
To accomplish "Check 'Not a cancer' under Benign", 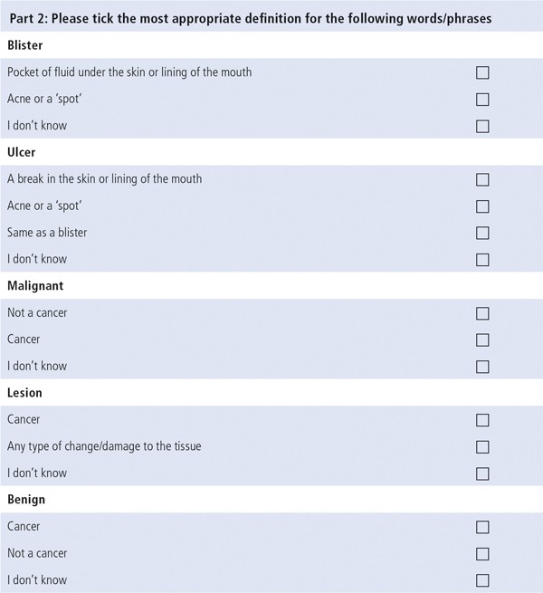I will coord(482,554).
